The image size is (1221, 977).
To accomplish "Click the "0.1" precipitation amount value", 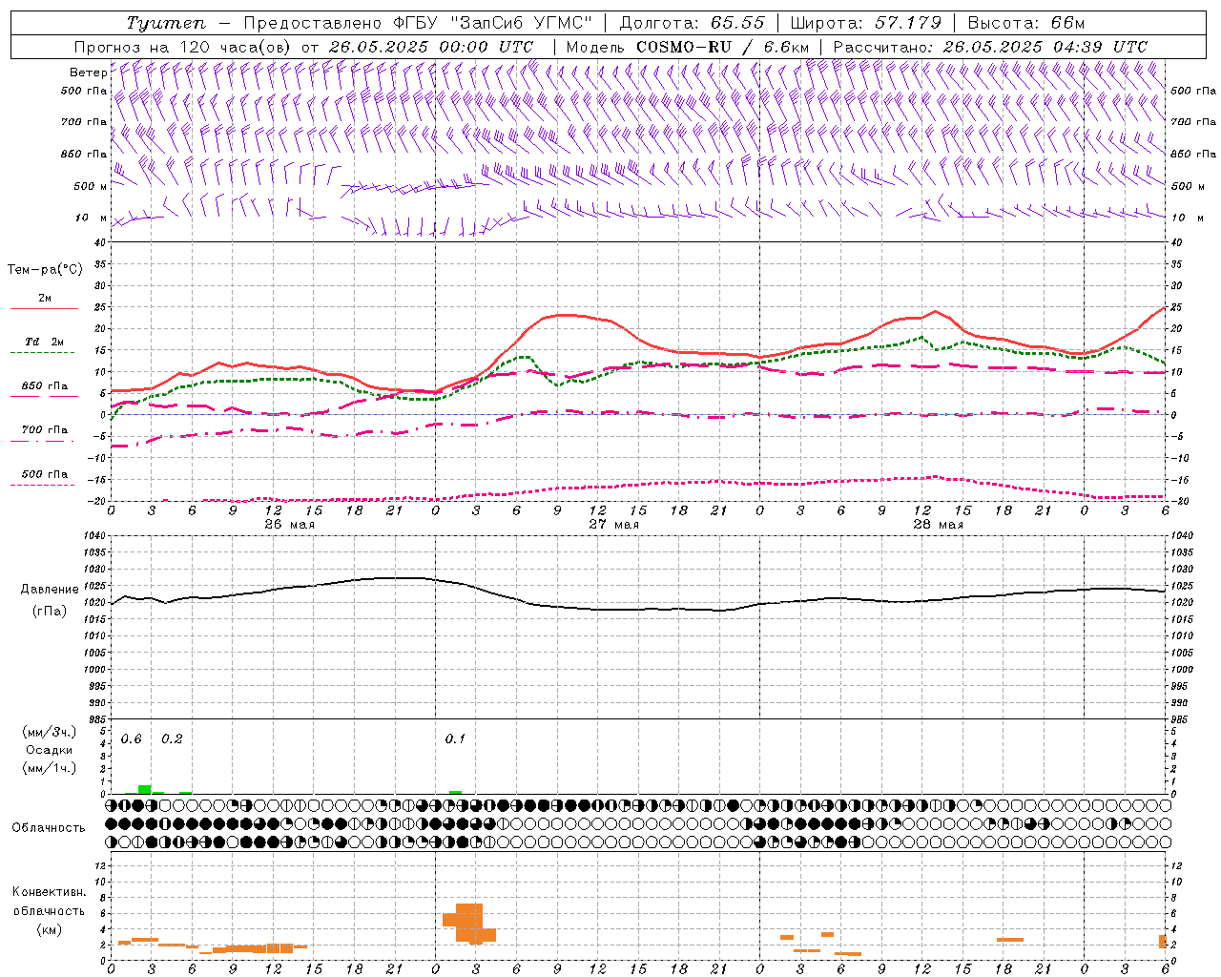I will point(455,739).
